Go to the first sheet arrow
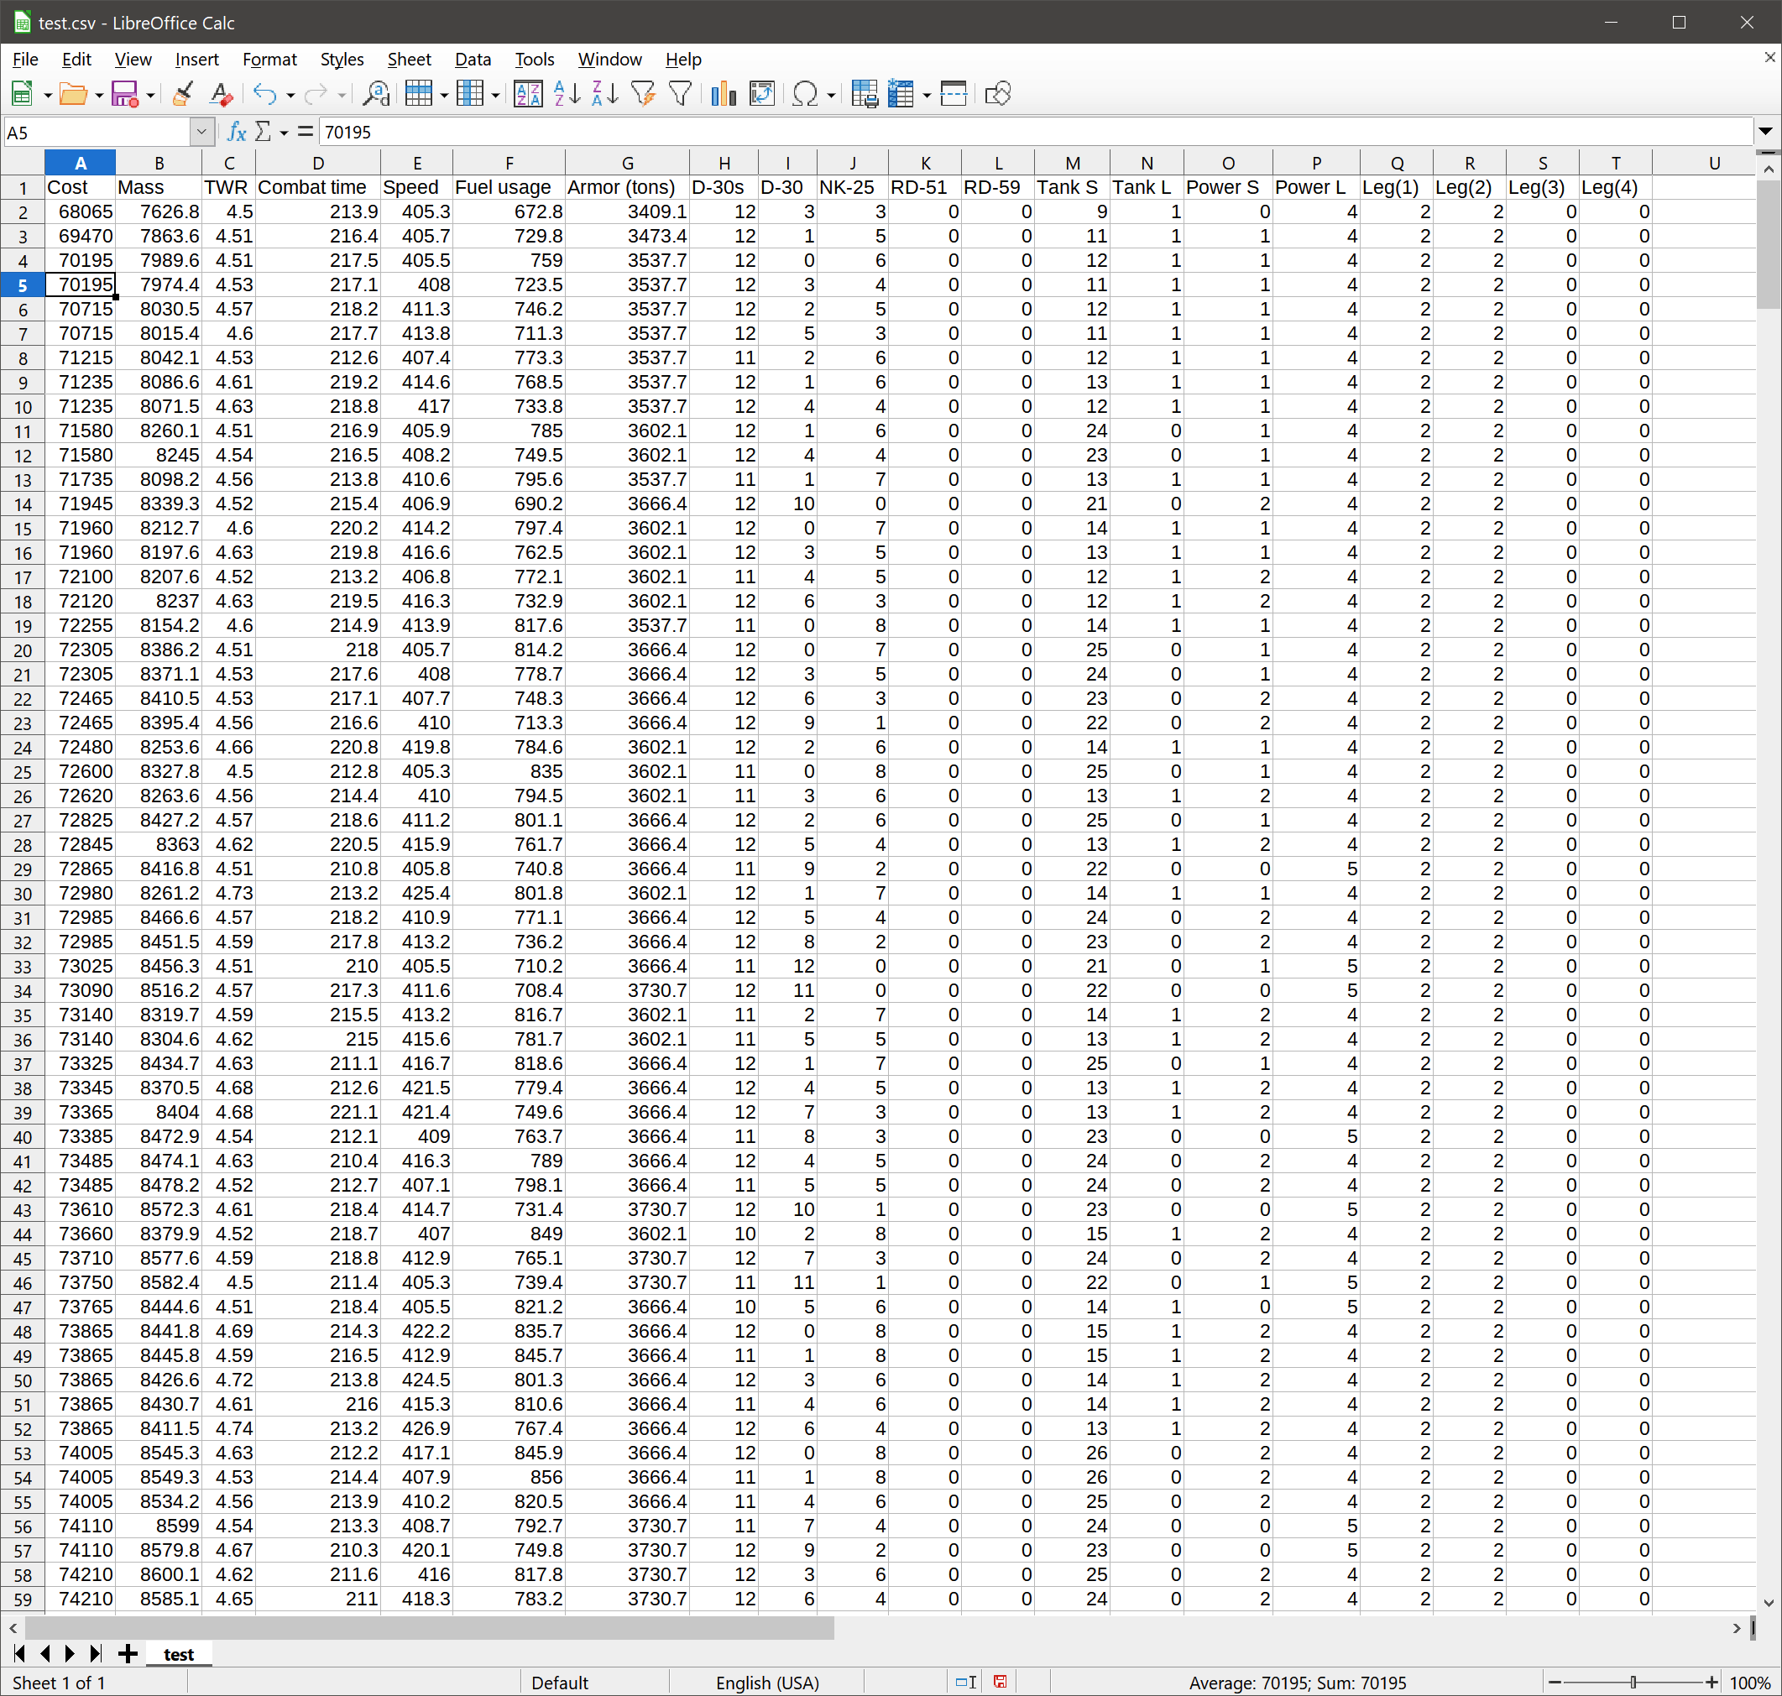This screenshot has width=1782, height=1696. coord(19,1653)
